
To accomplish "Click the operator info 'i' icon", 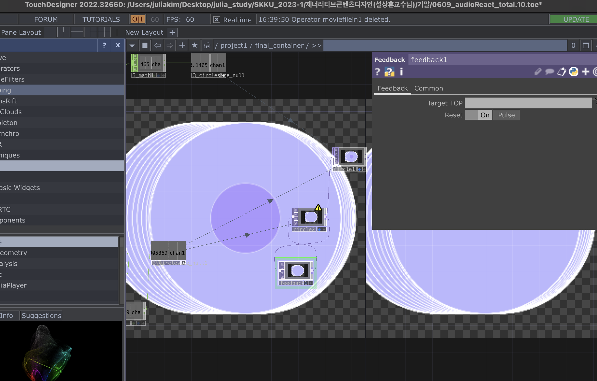I will (x=401, y=72).
